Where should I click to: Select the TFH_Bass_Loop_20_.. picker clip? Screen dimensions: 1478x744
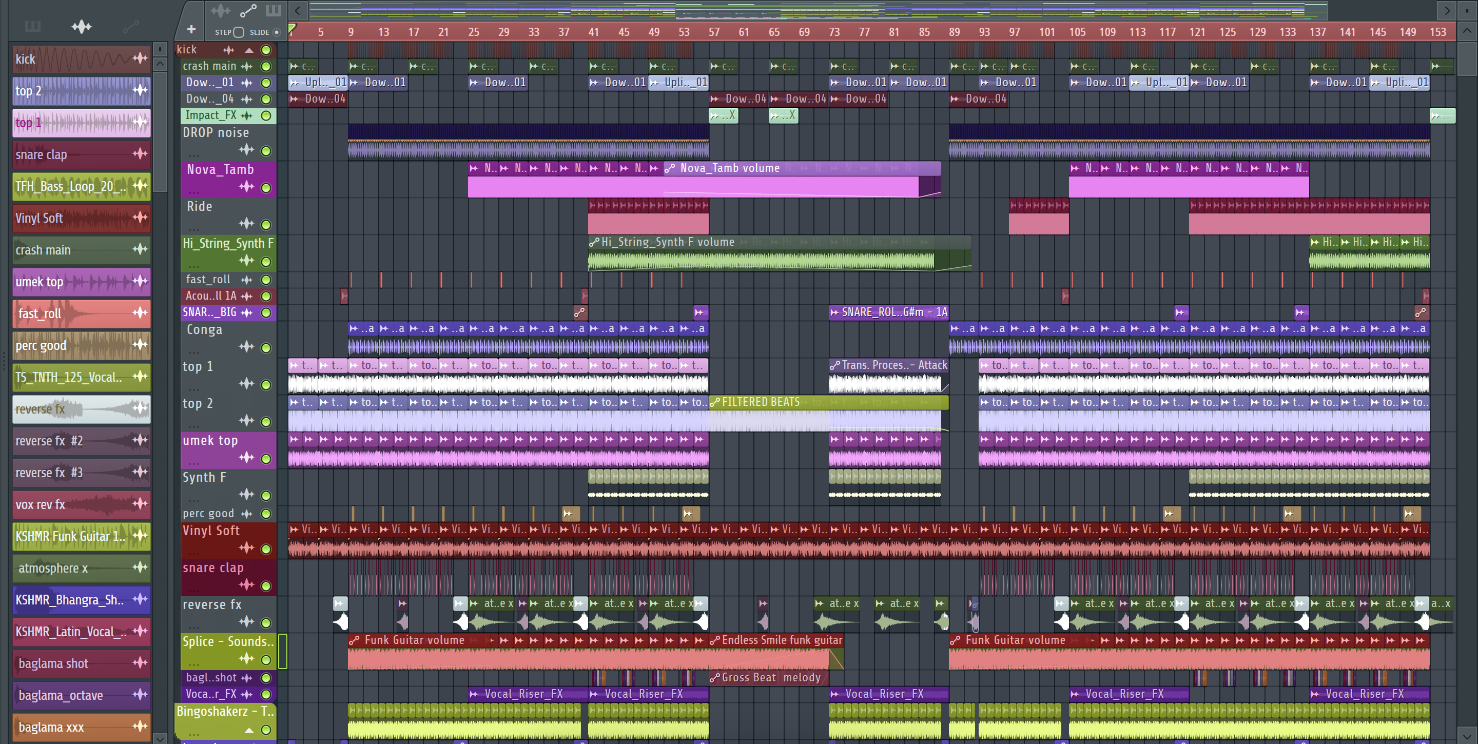(82, 186)
